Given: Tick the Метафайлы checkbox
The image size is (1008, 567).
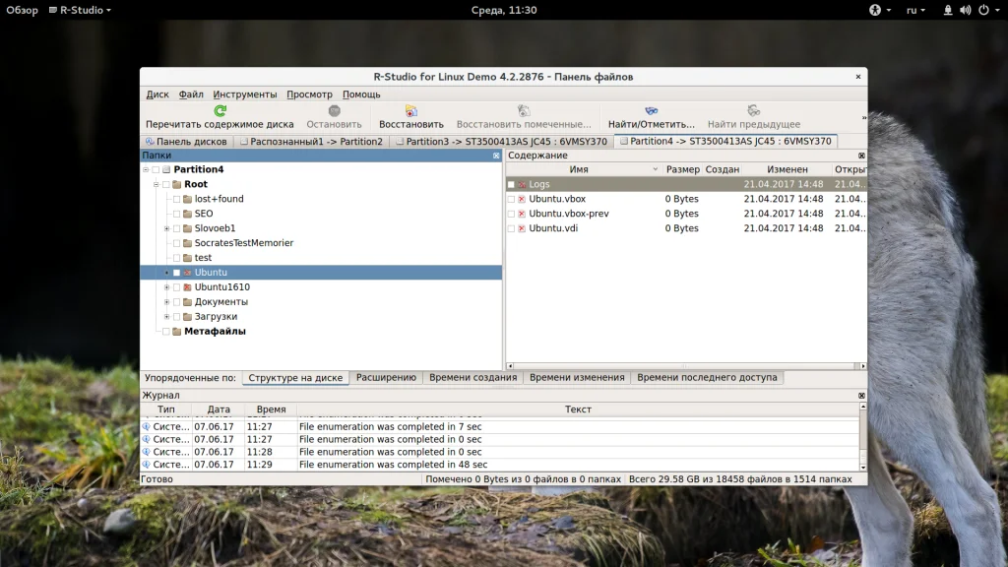Looking at the screenshot, I should (x=165, y=332).
